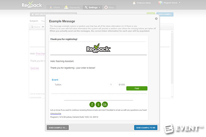Click the Professor Admin avatar icon
This screenshot has width=206, height=137.
click(134, 3)
